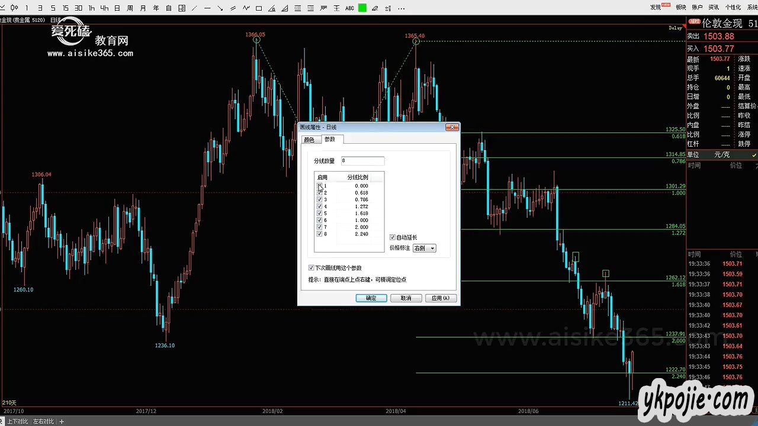Switch to the 颜色 tab
This screenshot has width=758, height=426.
click(x=309, y=140)
